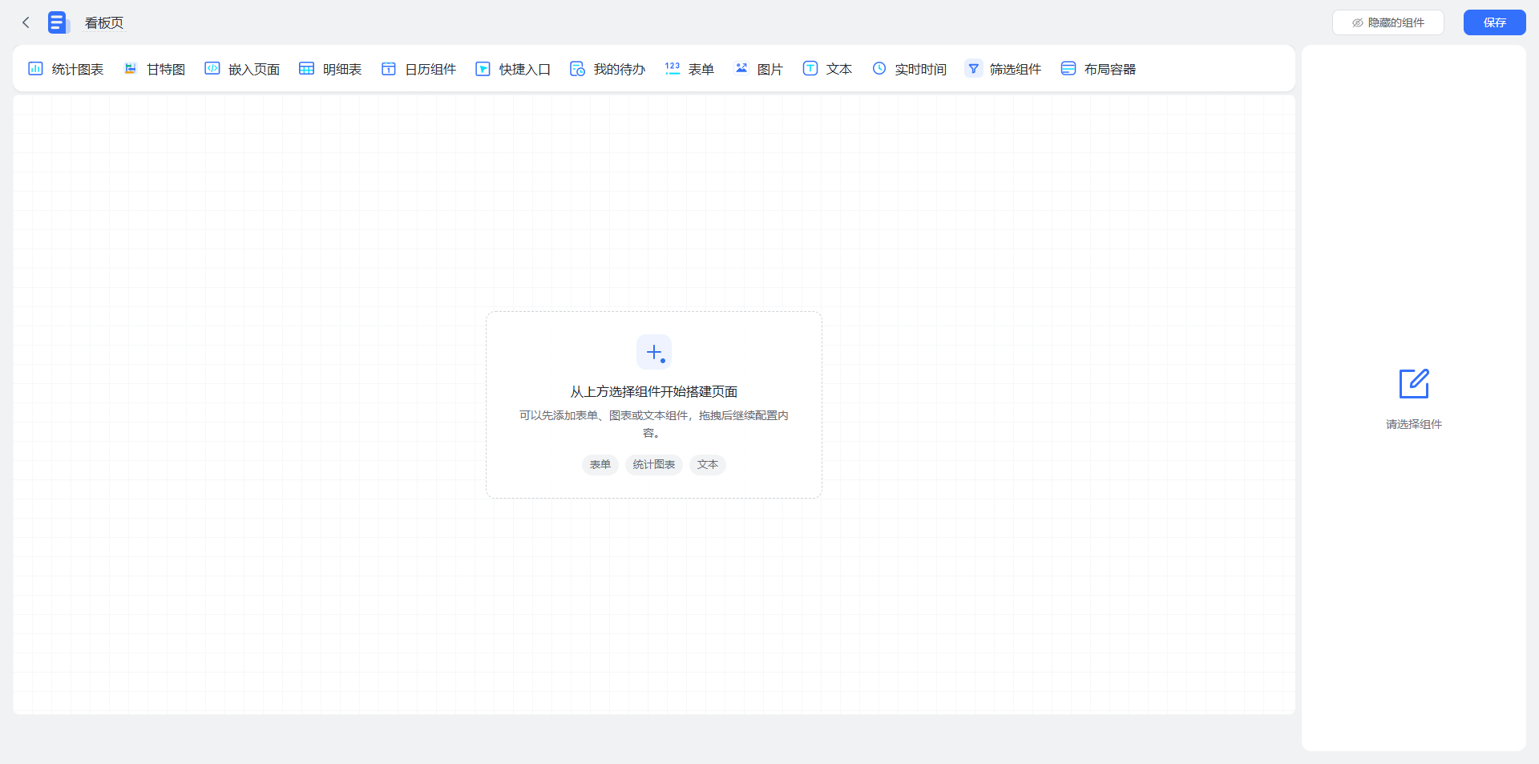Select the 统计图表 chart icon
This screenshot has width=1539, height=764.
[35, 69]
